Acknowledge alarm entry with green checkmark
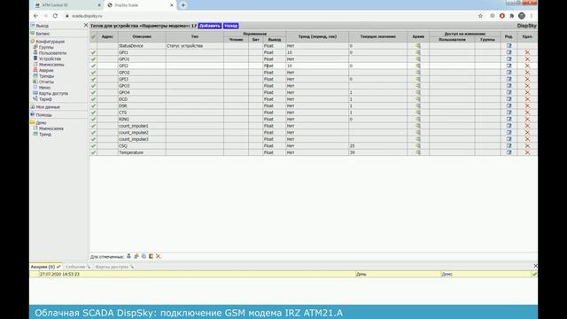Image resolution: width=567 pixels, height=319 pixels. (534, 274)
